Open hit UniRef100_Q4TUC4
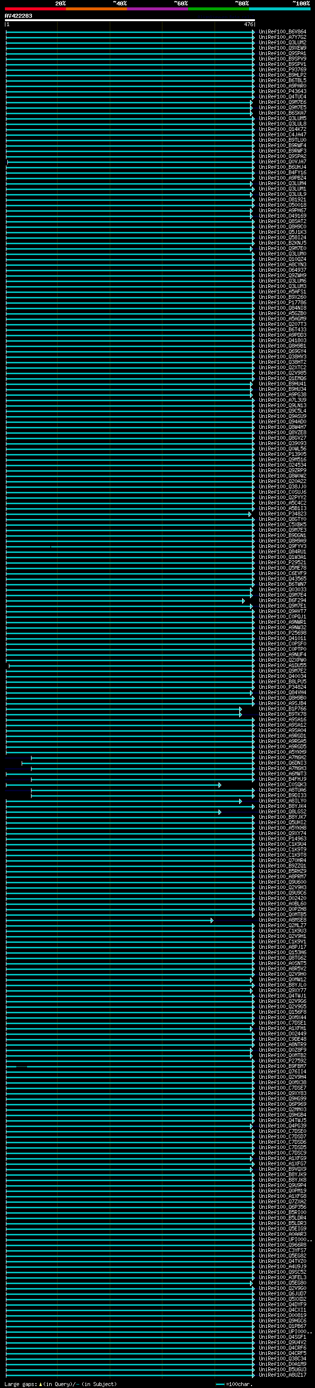Image resolution: width=315 pixels, height=1388 pixels. point(283,97)
